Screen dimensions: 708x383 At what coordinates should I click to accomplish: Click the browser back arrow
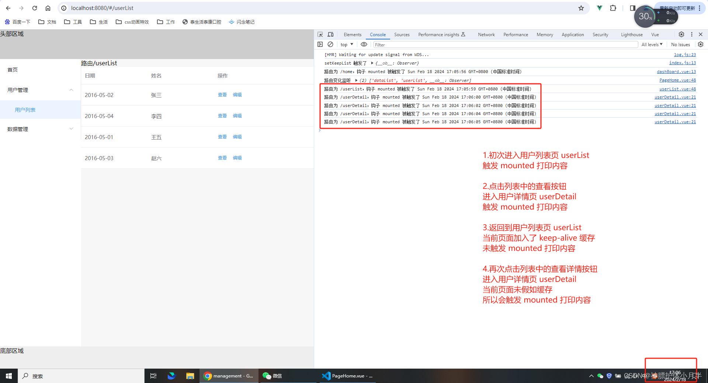(8, 8)
